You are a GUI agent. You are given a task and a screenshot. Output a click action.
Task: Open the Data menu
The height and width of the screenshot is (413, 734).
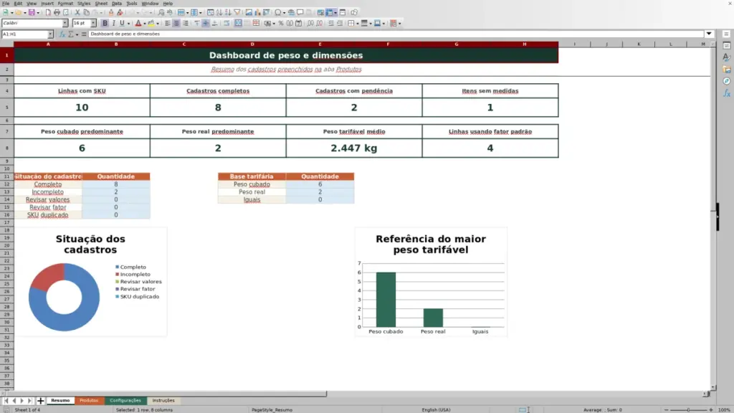click(x=117, y=4)
